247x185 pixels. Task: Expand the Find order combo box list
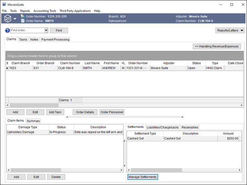[x=46, y=31]
